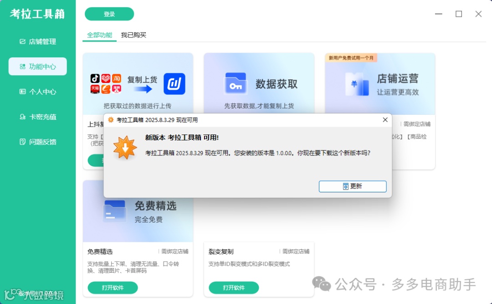Viewport: 492px width, 304px height.
Task: Click the blue Doudian target icon
Action: [x=174, y=84]
